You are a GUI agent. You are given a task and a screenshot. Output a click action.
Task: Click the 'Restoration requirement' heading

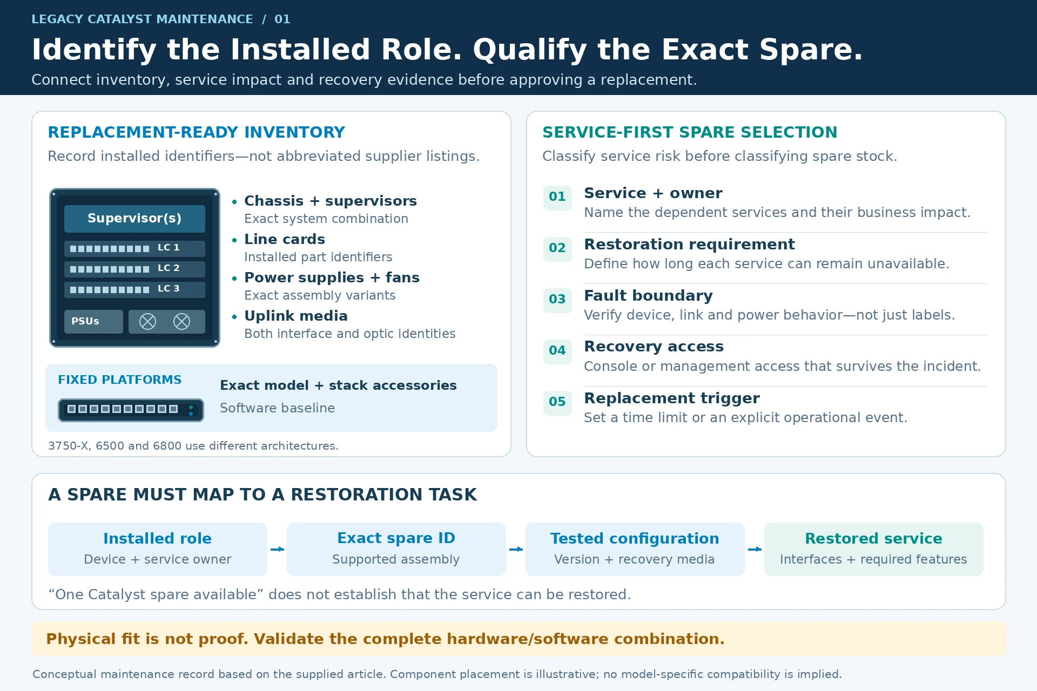689,245
